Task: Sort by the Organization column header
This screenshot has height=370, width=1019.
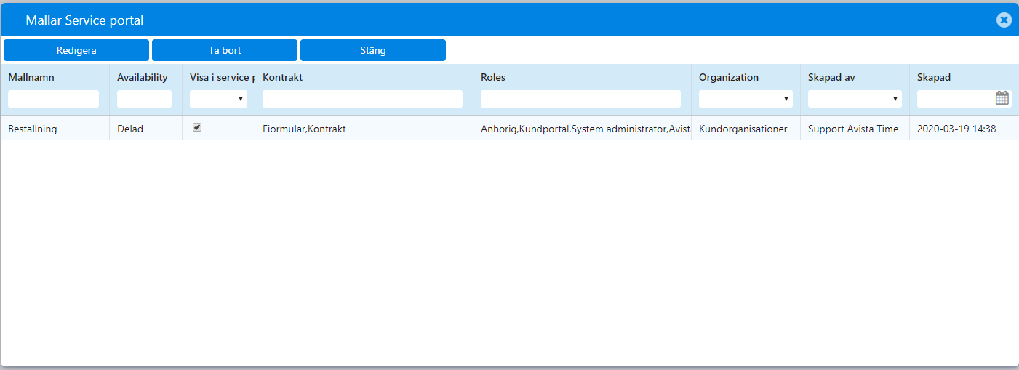Action: click(x=729, y=77)
